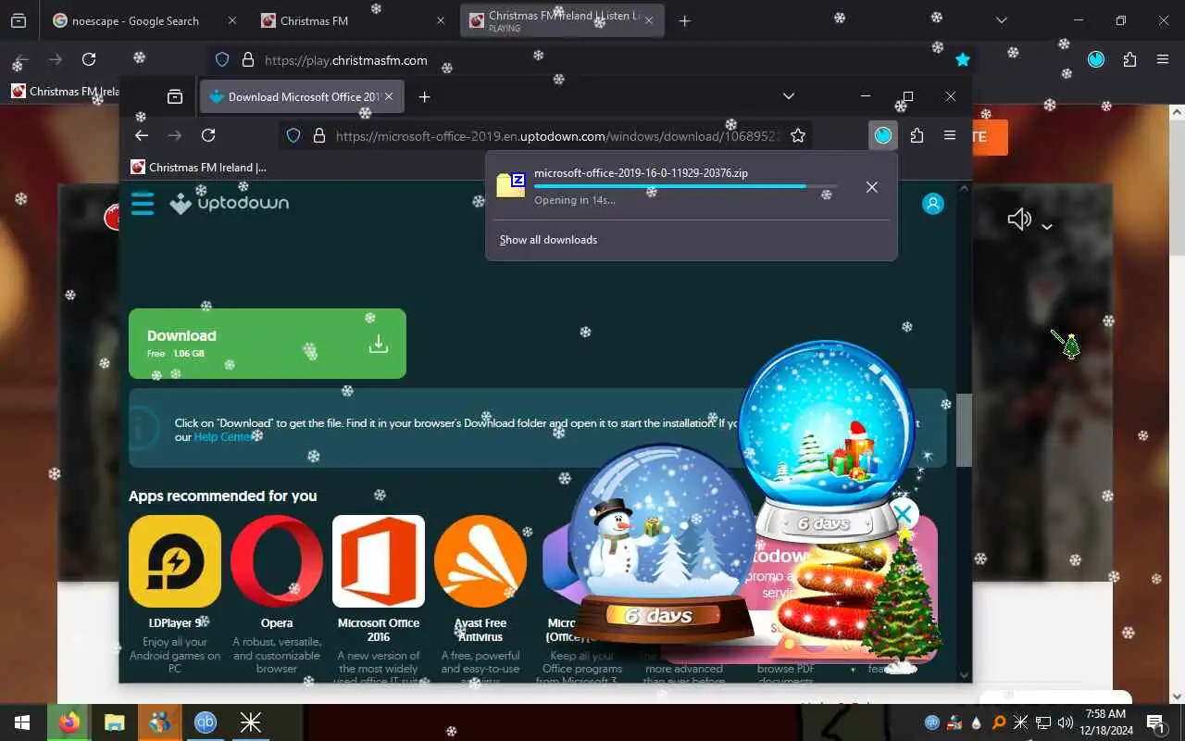1185x741 pixels.
Task: Click Show all downloads
Action: 548,240
